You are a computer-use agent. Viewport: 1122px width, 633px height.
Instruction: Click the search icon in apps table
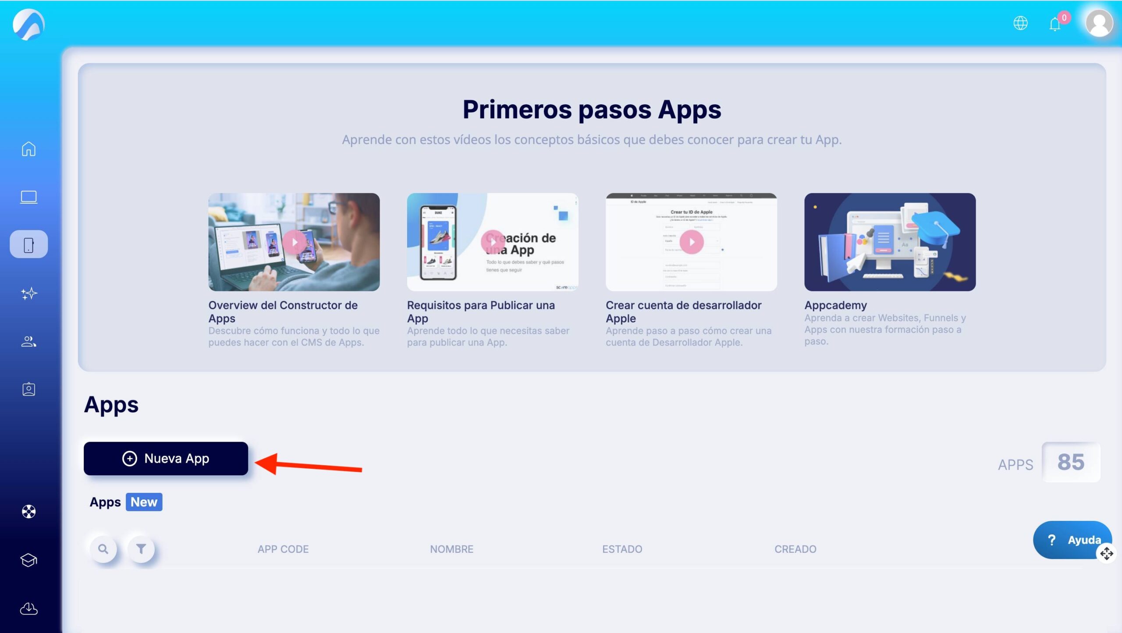[x=103, y=548]
